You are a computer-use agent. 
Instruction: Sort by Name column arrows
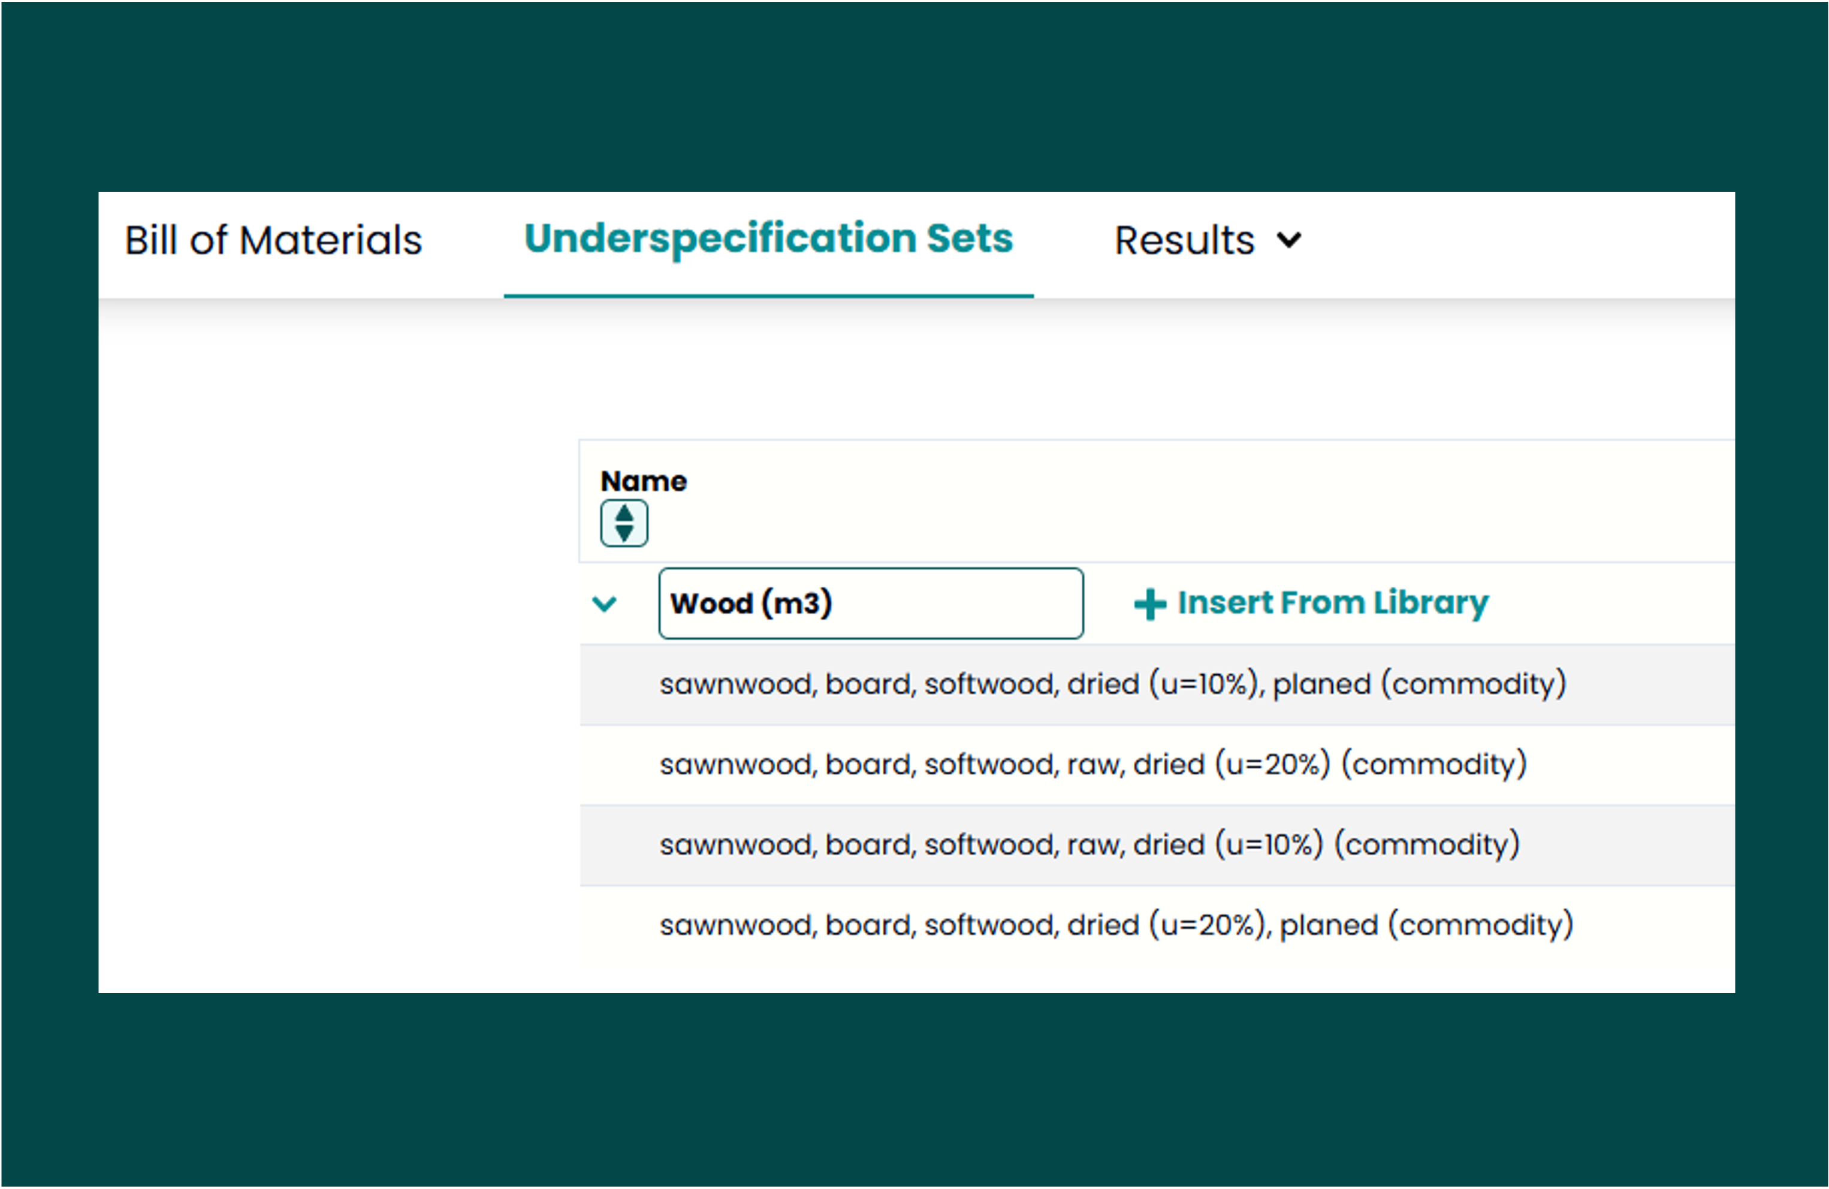(x=624, y=523)
